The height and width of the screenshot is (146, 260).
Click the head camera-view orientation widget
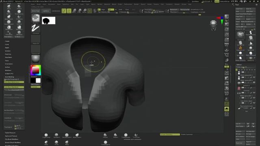coord(213,25)
